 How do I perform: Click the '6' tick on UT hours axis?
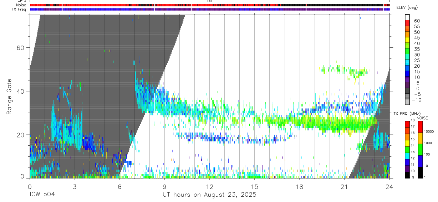click(119, 186)
